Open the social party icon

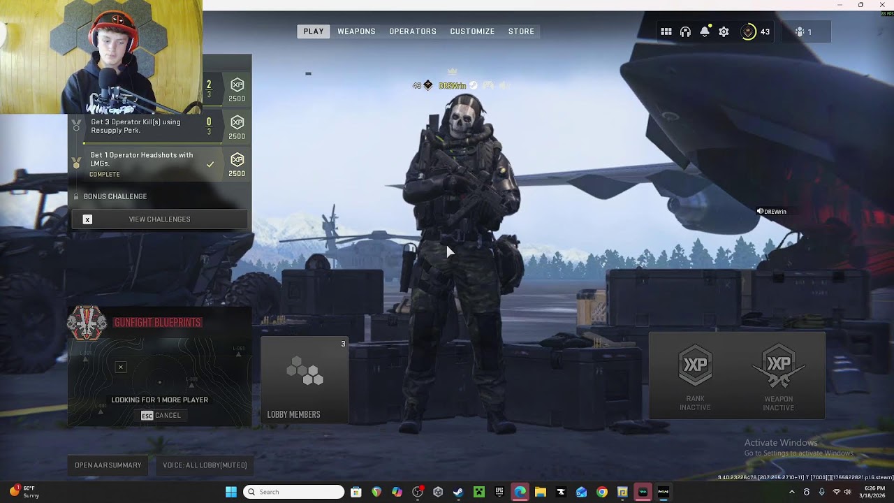[x=800, y=32]
